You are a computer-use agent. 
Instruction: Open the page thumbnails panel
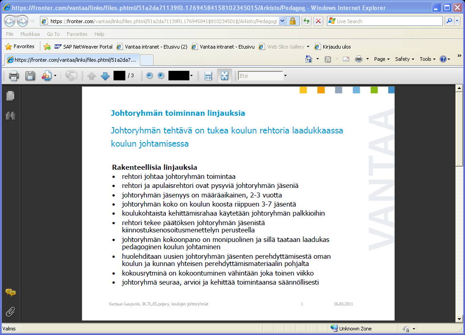(x=10, y=96)
